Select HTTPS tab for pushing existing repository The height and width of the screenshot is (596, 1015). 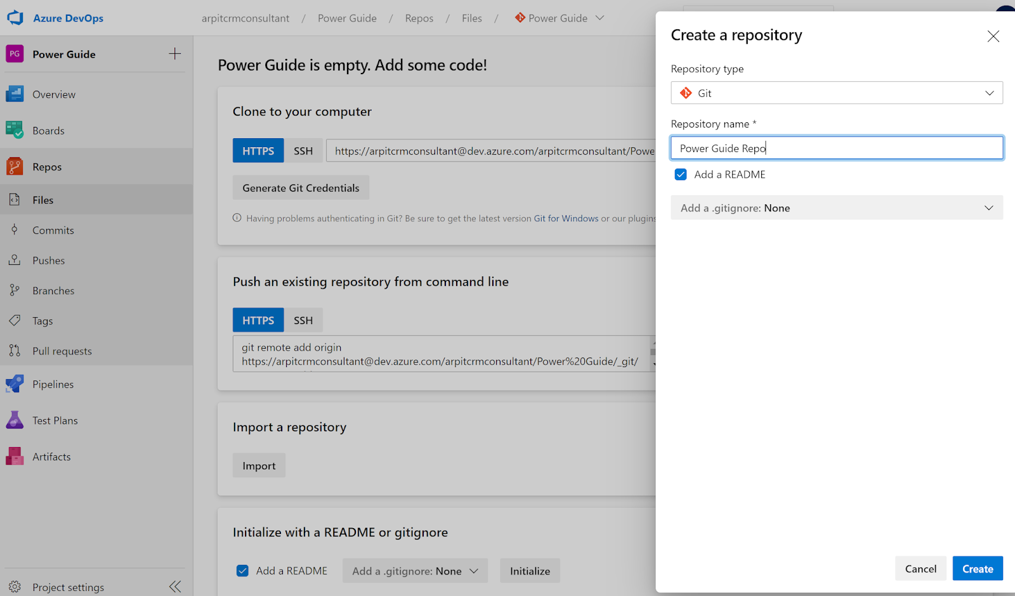(x=258, y=320)
